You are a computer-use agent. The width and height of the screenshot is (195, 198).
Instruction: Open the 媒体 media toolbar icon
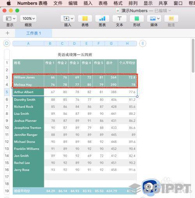click(x=154, y=19)
